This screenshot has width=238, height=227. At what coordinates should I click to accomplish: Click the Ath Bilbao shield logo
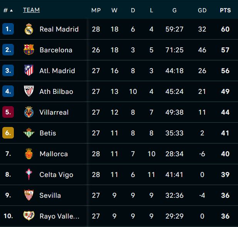point(29,91)
